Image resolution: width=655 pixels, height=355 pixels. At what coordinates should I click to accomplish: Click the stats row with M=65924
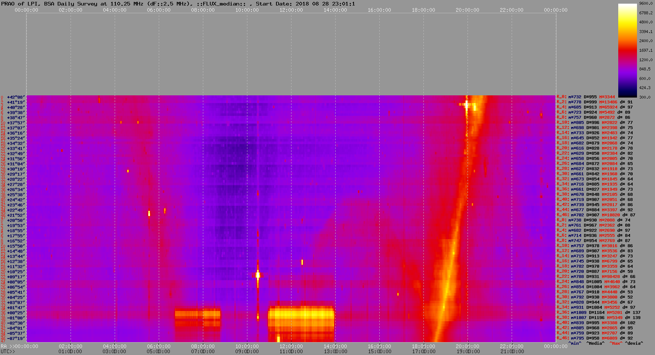click(595, 107)
